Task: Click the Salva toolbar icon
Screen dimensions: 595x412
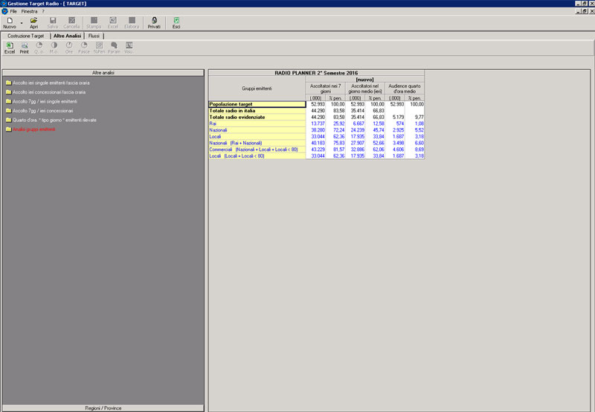Action: point(53,22)
